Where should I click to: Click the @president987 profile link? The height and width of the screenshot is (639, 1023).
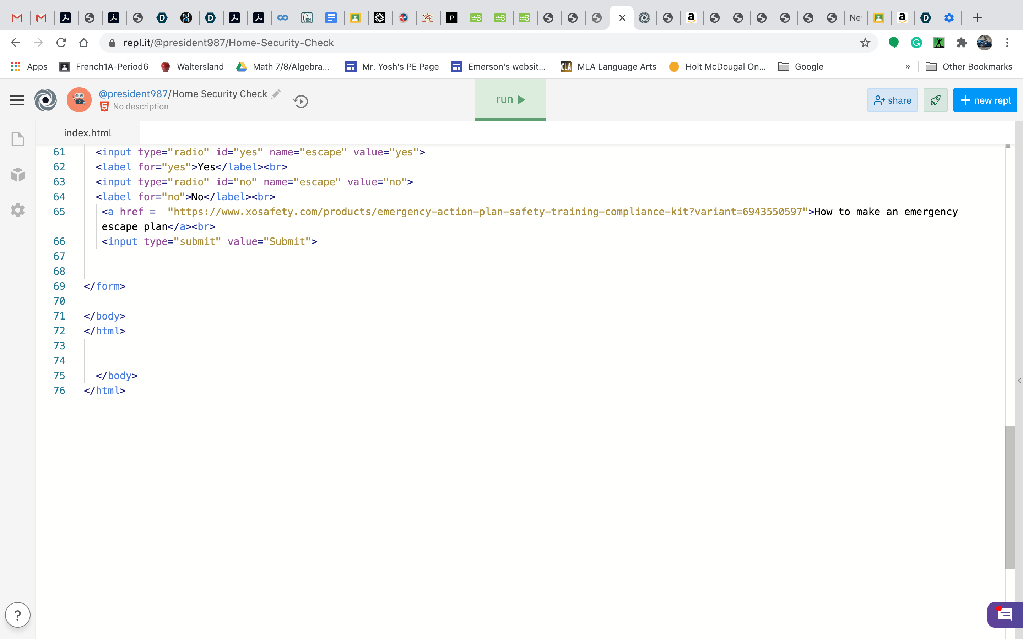(x=133, y=94)
